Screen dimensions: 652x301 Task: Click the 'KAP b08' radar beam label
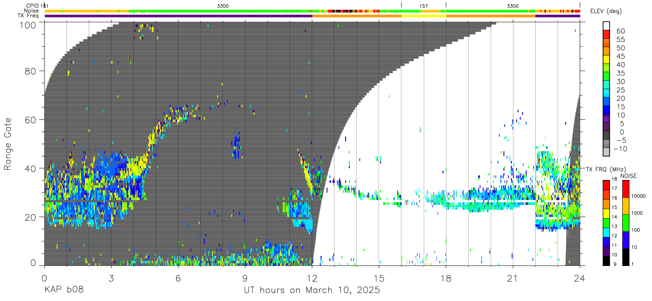coord(64,290)
